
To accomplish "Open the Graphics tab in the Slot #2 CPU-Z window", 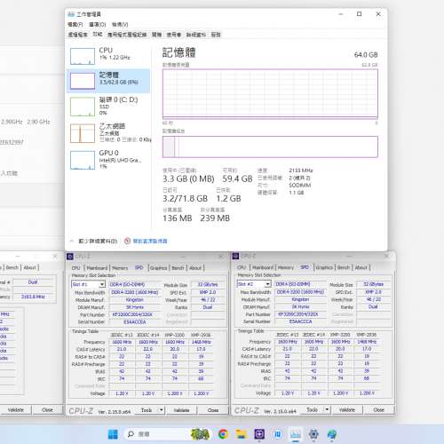I will [324, 267].
